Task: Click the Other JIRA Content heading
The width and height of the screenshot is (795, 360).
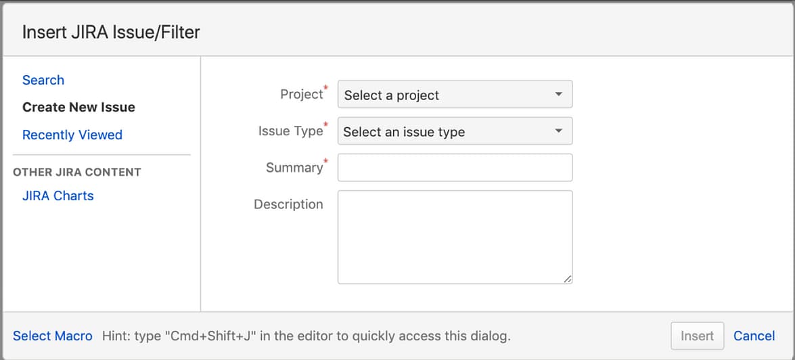Action: coord(77,172)
